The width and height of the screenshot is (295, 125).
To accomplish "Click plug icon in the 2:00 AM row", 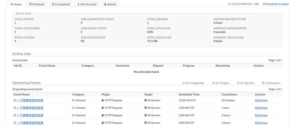I will click(103, 115).
